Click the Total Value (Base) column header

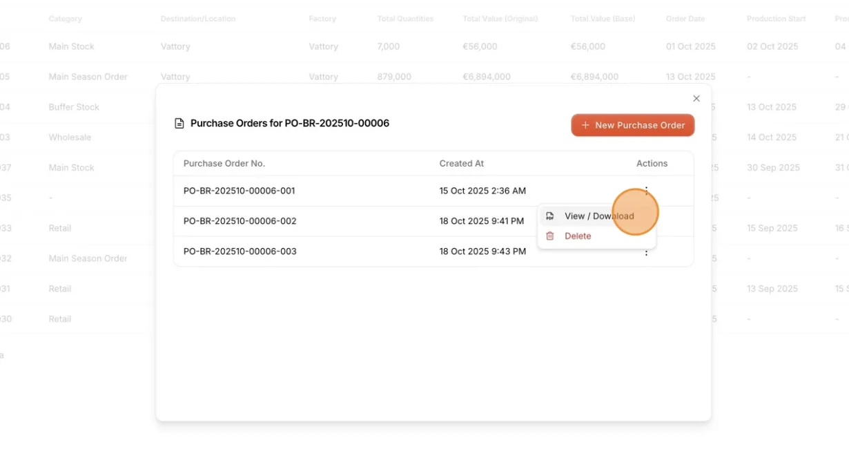coord(603,19)
